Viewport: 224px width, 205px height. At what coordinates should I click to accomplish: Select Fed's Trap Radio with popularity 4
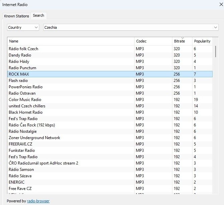(110, 157)
